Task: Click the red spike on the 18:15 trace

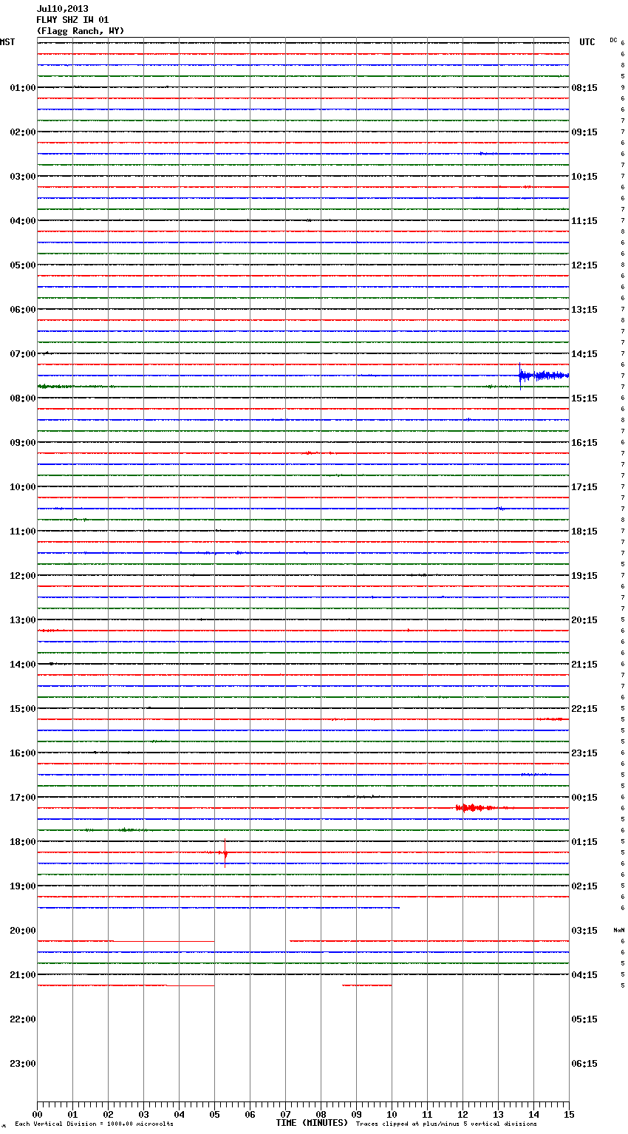Action: 225,853
